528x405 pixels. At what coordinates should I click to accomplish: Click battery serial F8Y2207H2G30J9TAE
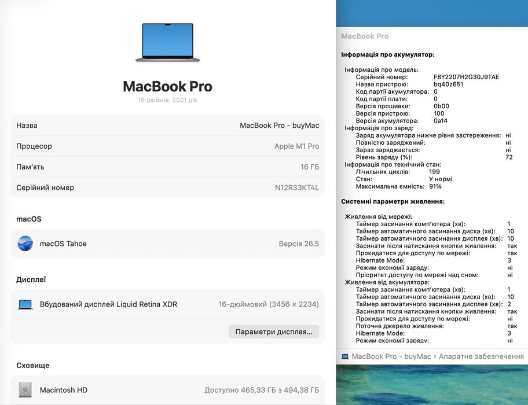pyautogui.click(x=467, y=77)
